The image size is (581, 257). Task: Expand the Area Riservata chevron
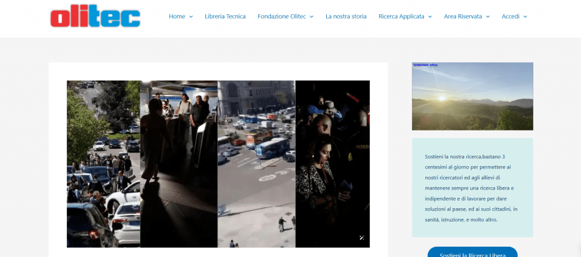pyautogui.click(x=488, y=17)
